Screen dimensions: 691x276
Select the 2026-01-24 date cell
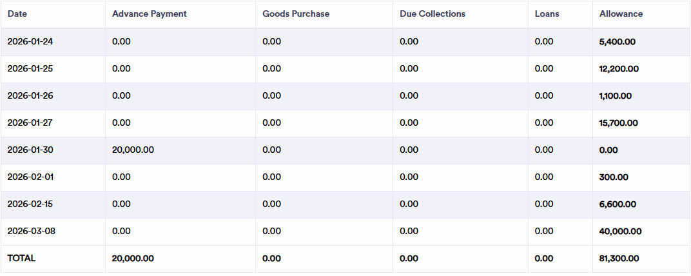pyautogui.click(x=30, y=42)
